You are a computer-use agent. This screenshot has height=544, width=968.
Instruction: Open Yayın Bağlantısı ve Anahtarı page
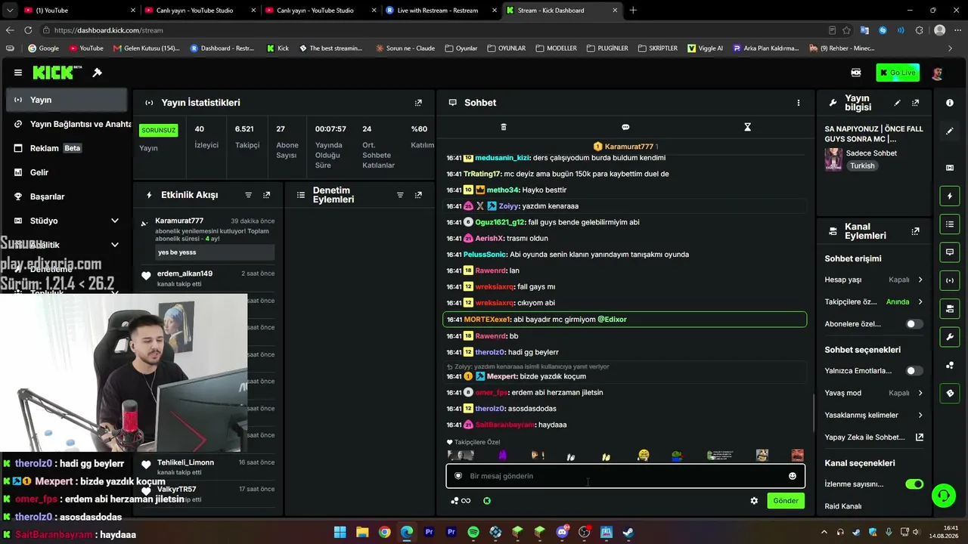pyautogui.click(x=67, y=124)
